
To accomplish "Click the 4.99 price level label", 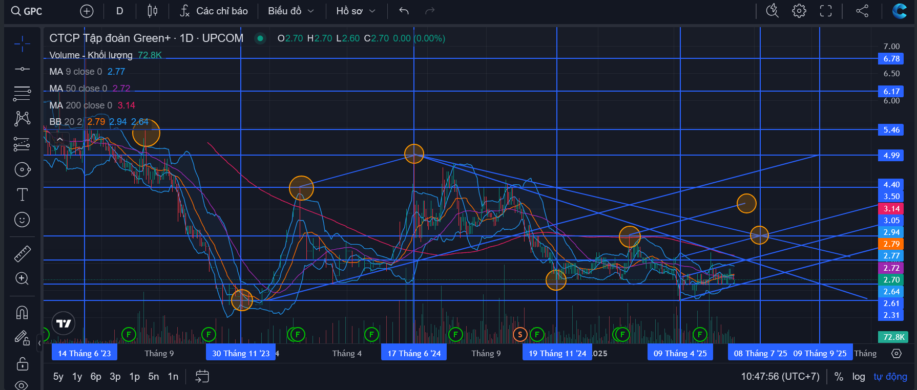I will (x=891, y=156).
